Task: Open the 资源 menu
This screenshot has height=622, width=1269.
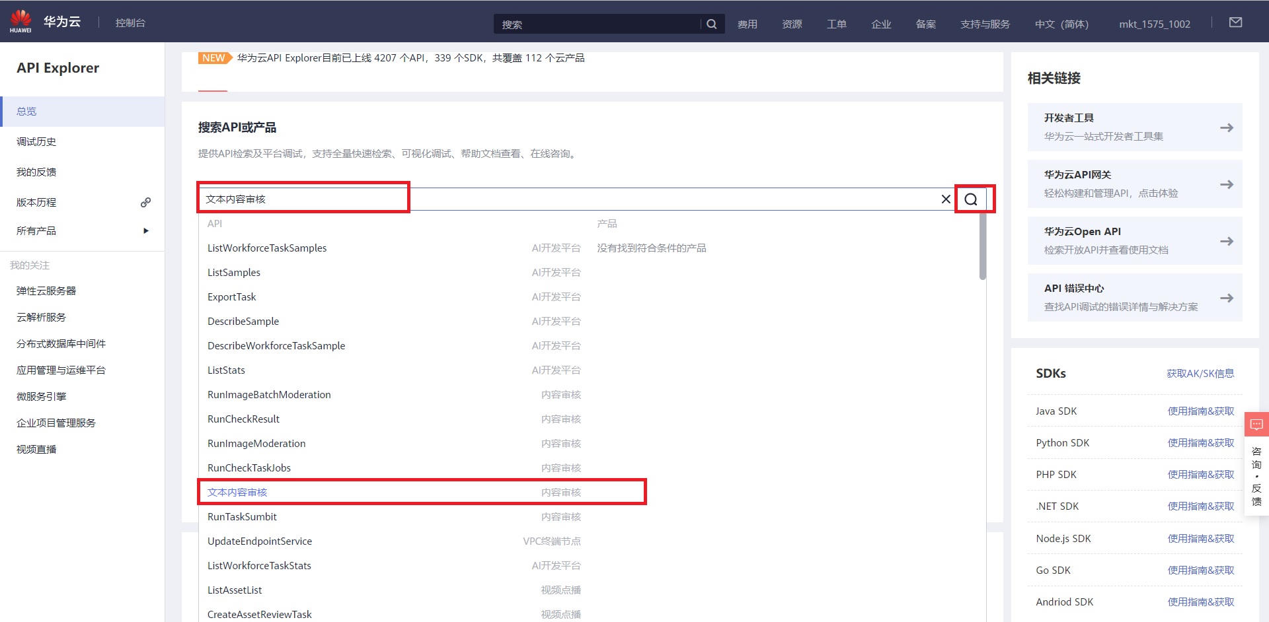Action: tap(792, 24)
